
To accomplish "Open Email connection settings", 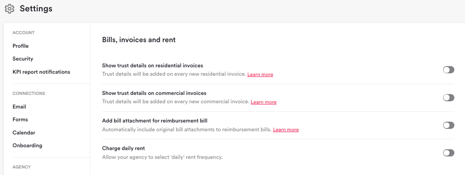I will click(19, 107).
